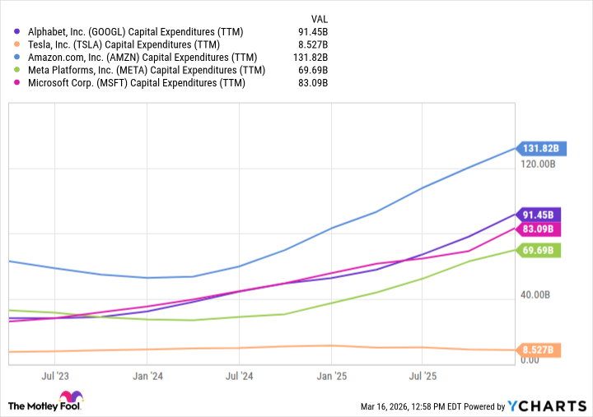Click the VAL column header
The width and height of the screenshot is (593, 417).
click(x=318, y=17)
